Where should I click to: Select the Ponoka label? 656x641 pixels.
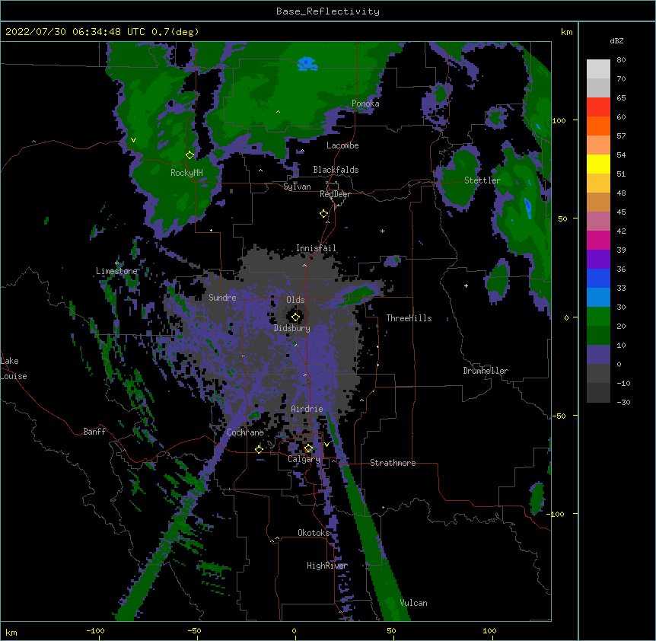365,104
